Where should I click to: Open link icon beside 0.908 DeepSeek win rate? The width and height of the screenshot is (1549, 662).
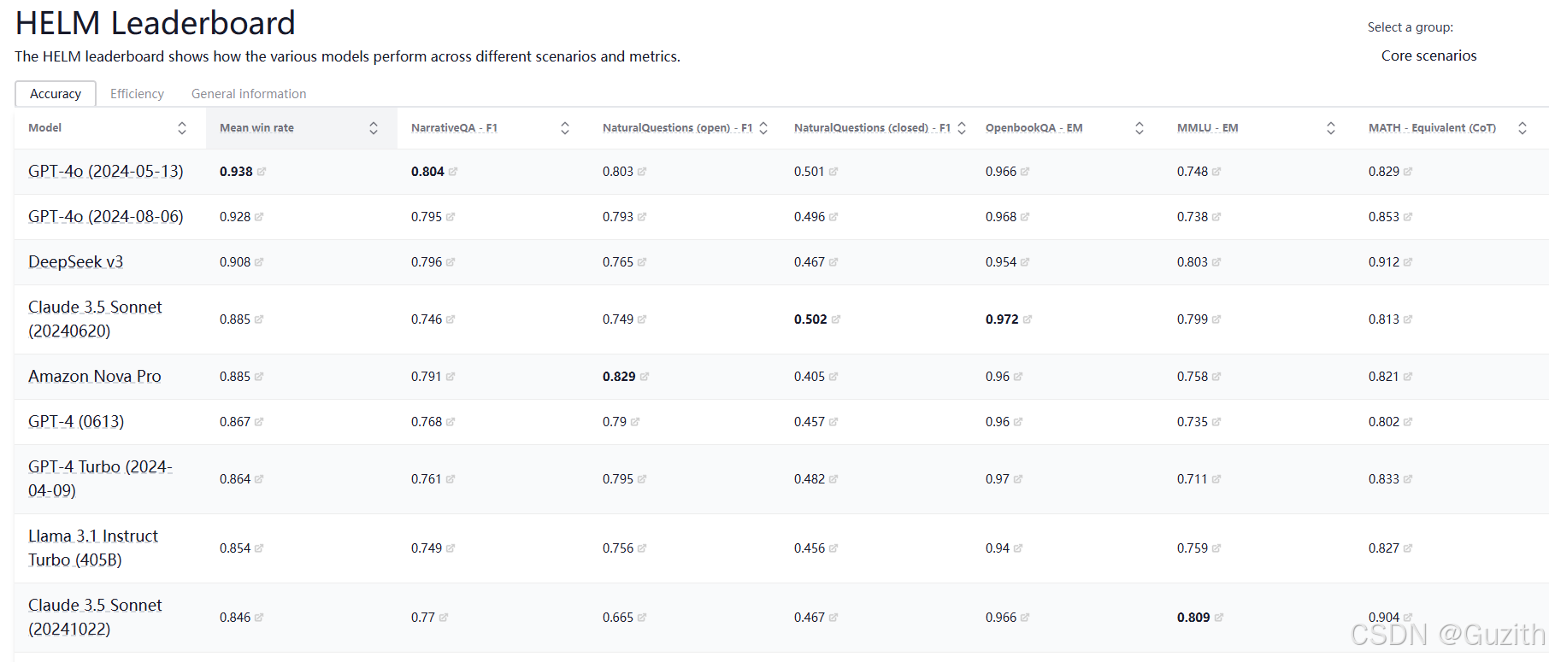259,262
